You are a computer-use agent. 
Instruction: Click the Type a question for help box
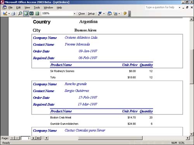coord(161,7)
